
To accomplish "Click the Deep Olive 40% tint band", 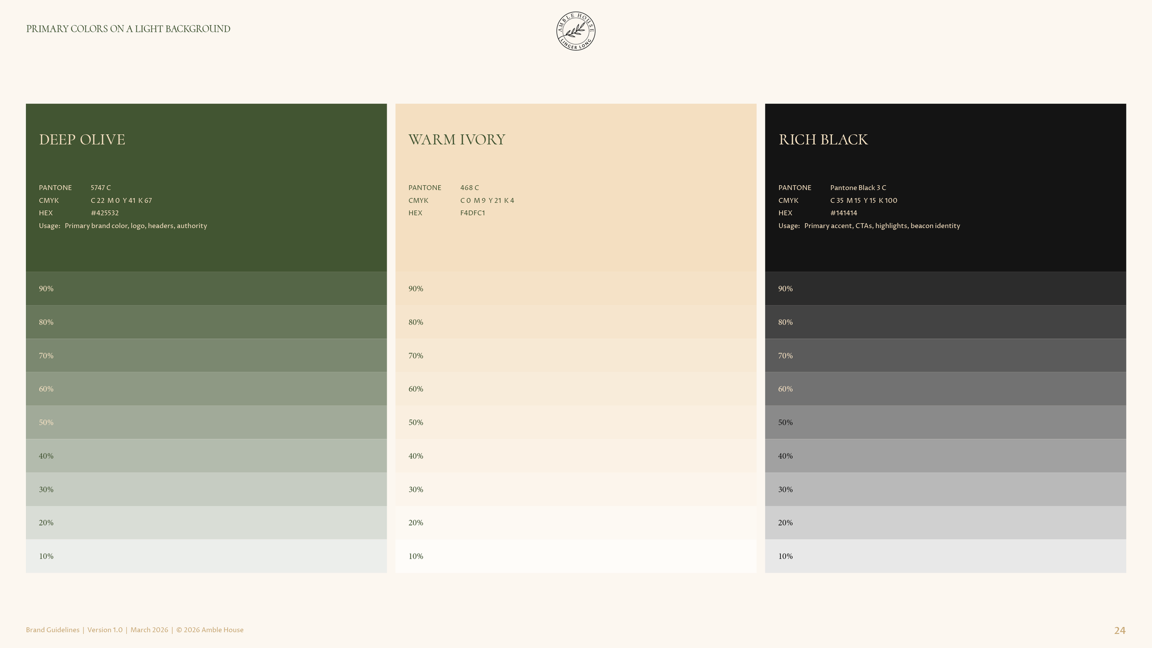I will (206, 456).
